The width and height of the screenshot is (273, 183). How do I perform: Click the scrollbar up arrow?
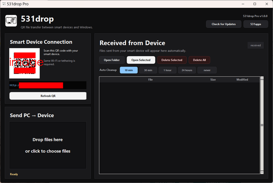click(262, 78)
